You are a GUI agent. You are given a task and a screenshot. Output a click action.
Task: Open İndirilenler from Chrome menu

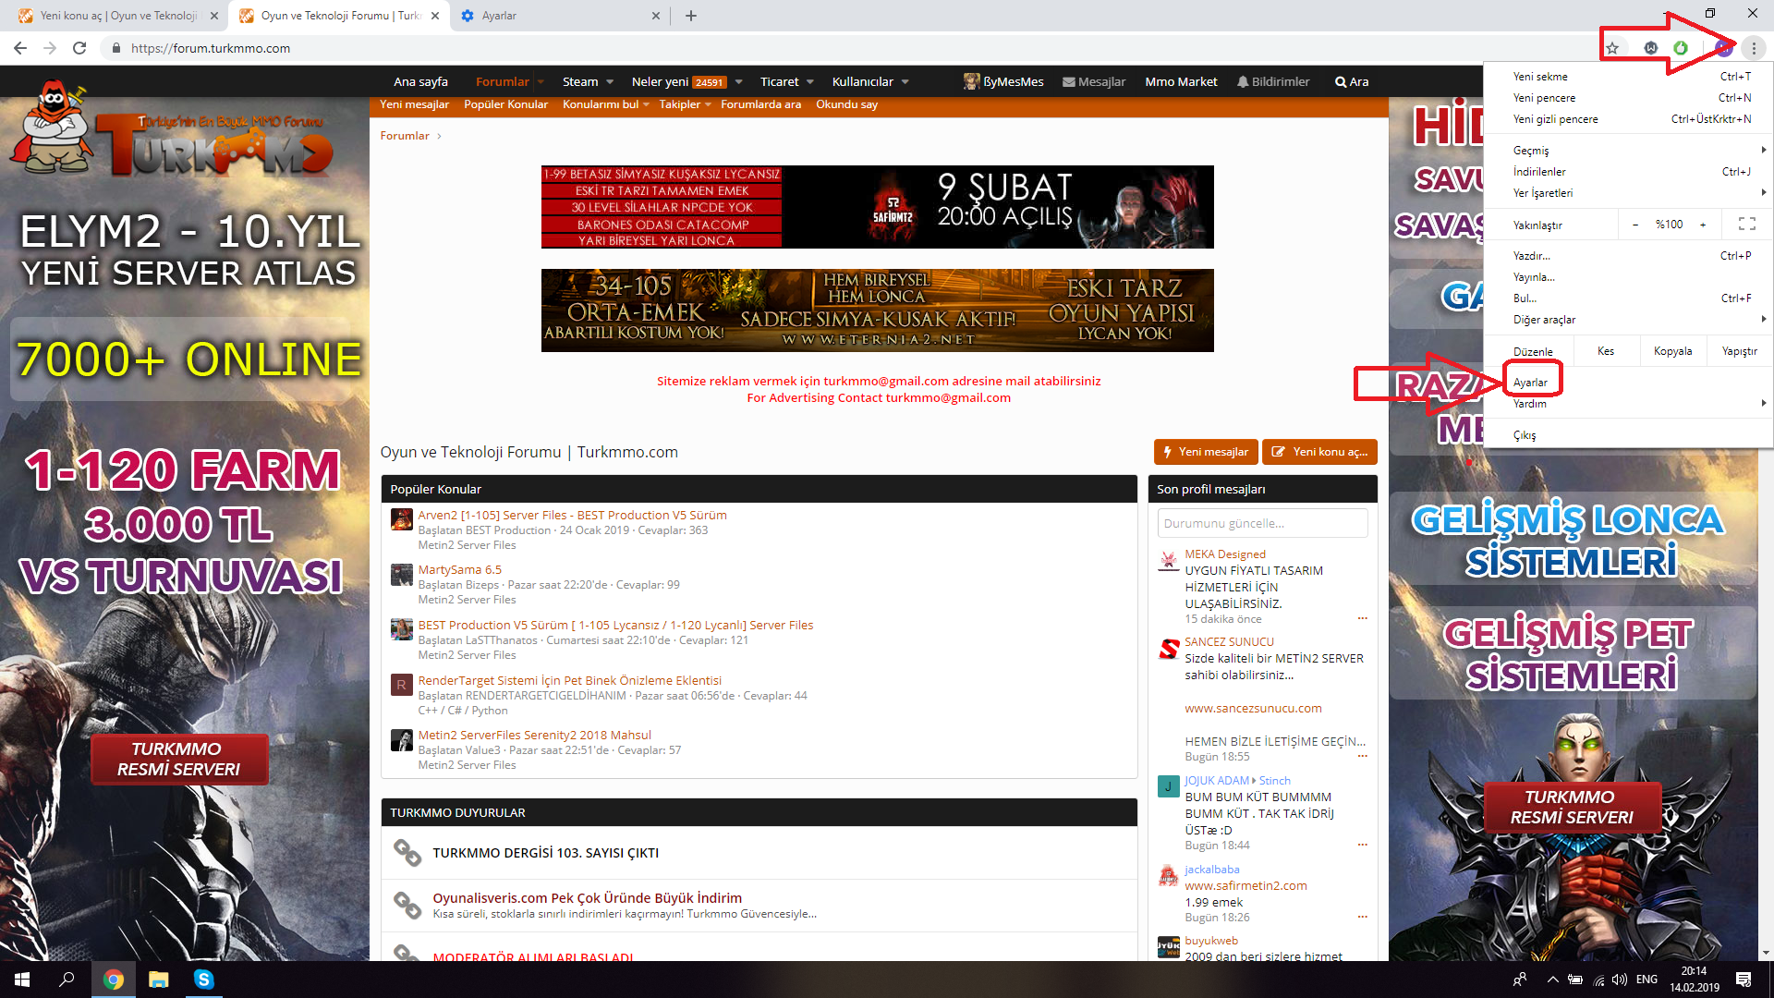[1629, 172]
